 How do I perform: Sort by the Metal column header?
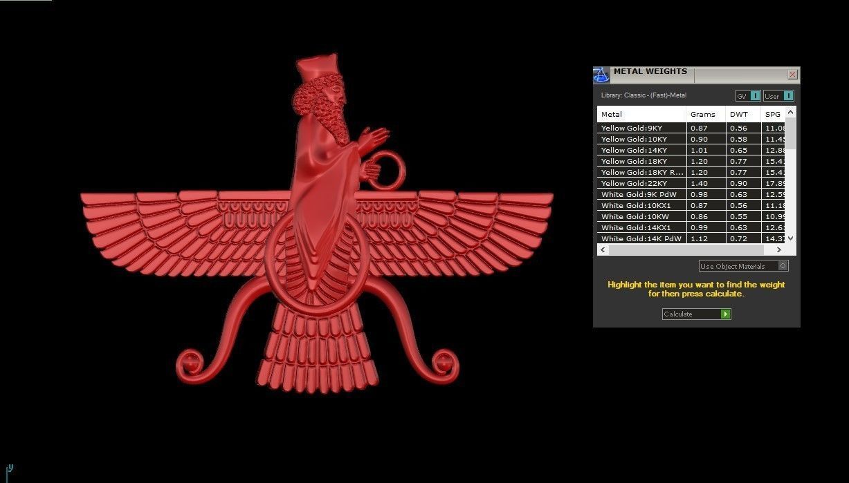click(x=641, y=114)
